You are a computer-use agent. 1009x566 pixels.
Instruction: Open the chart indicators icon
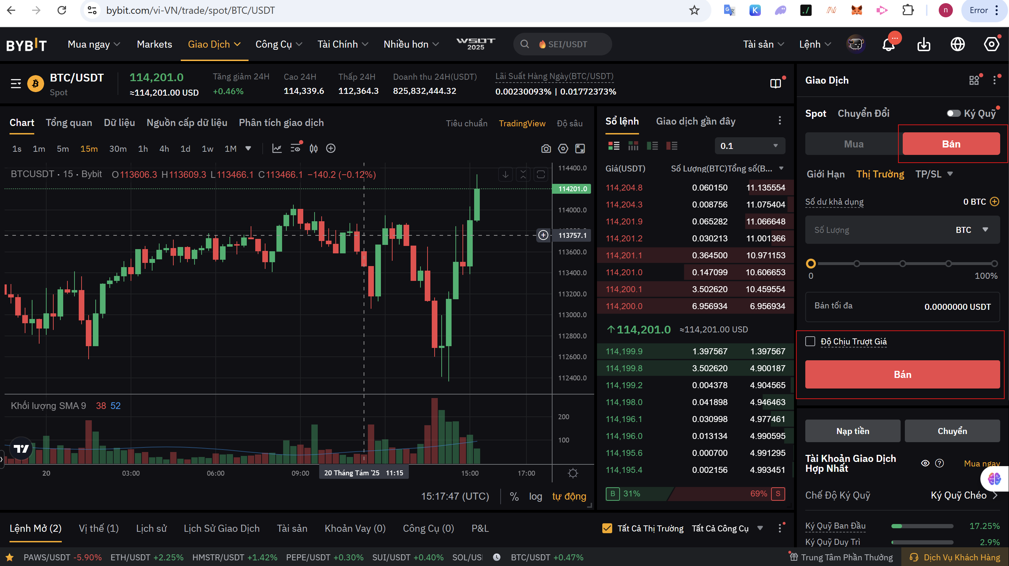pyautogui.click(x=277, y=149)
